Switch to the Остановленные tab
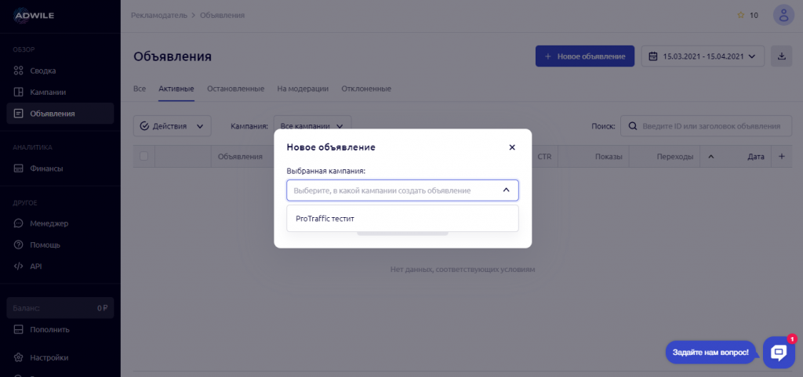The height and width of the screenshot is (377, 803). point(235,89)
